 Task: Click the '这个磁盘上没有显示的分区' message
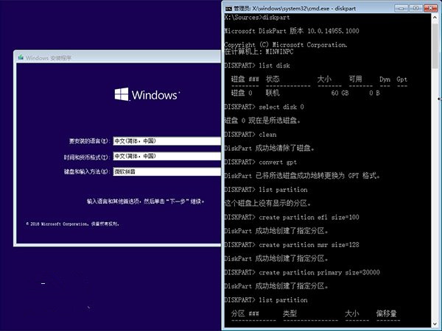[x=267, y=203]
